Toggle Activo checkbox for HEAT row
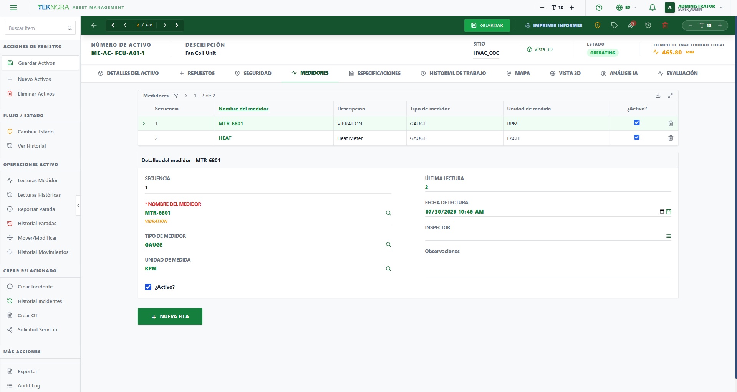 click(x=637, y=137)
